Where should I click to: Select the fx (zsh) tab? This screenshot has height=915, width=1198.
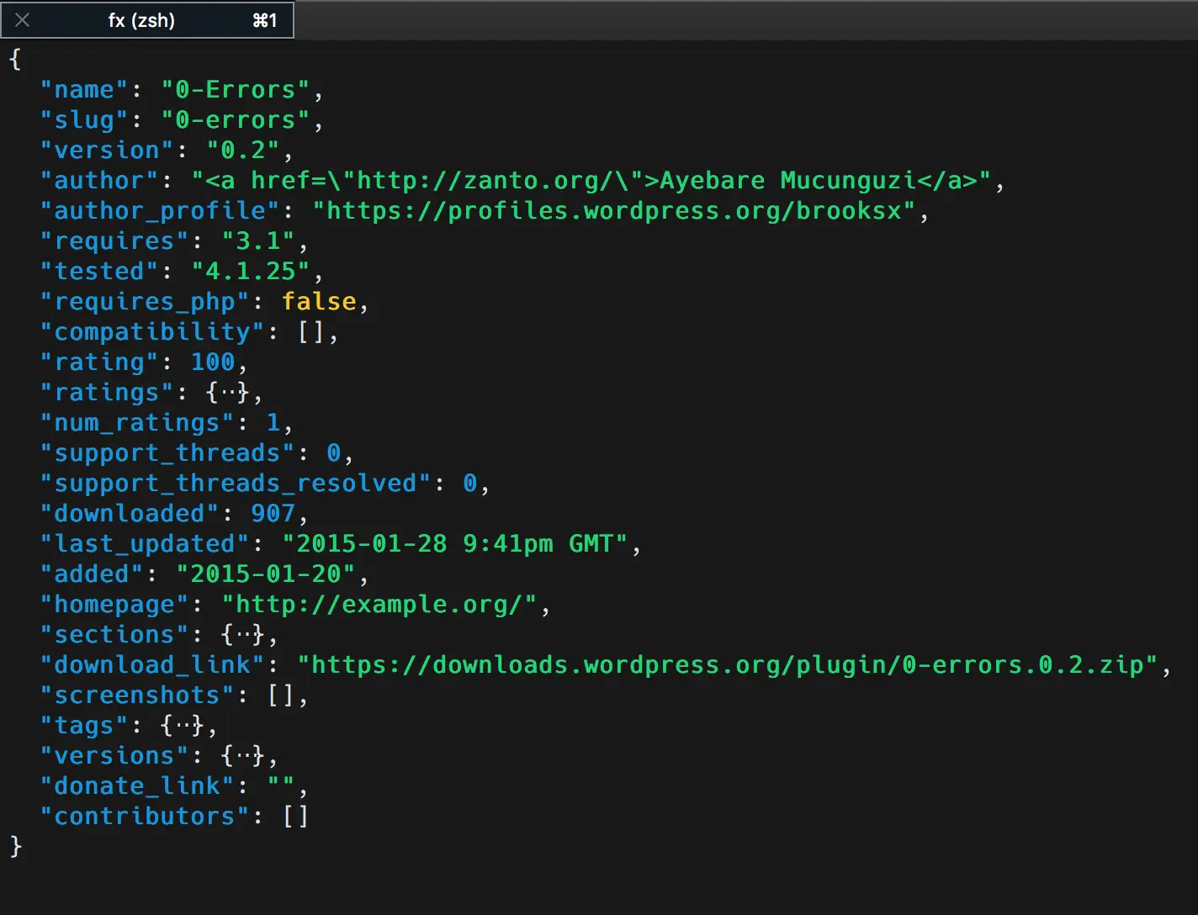tap(147, 19)
